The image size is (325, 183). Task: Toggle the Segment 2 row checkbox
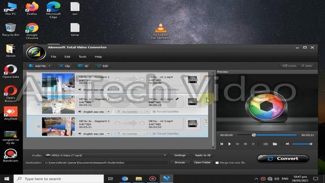pyautogui.click(x=39, y=104)
